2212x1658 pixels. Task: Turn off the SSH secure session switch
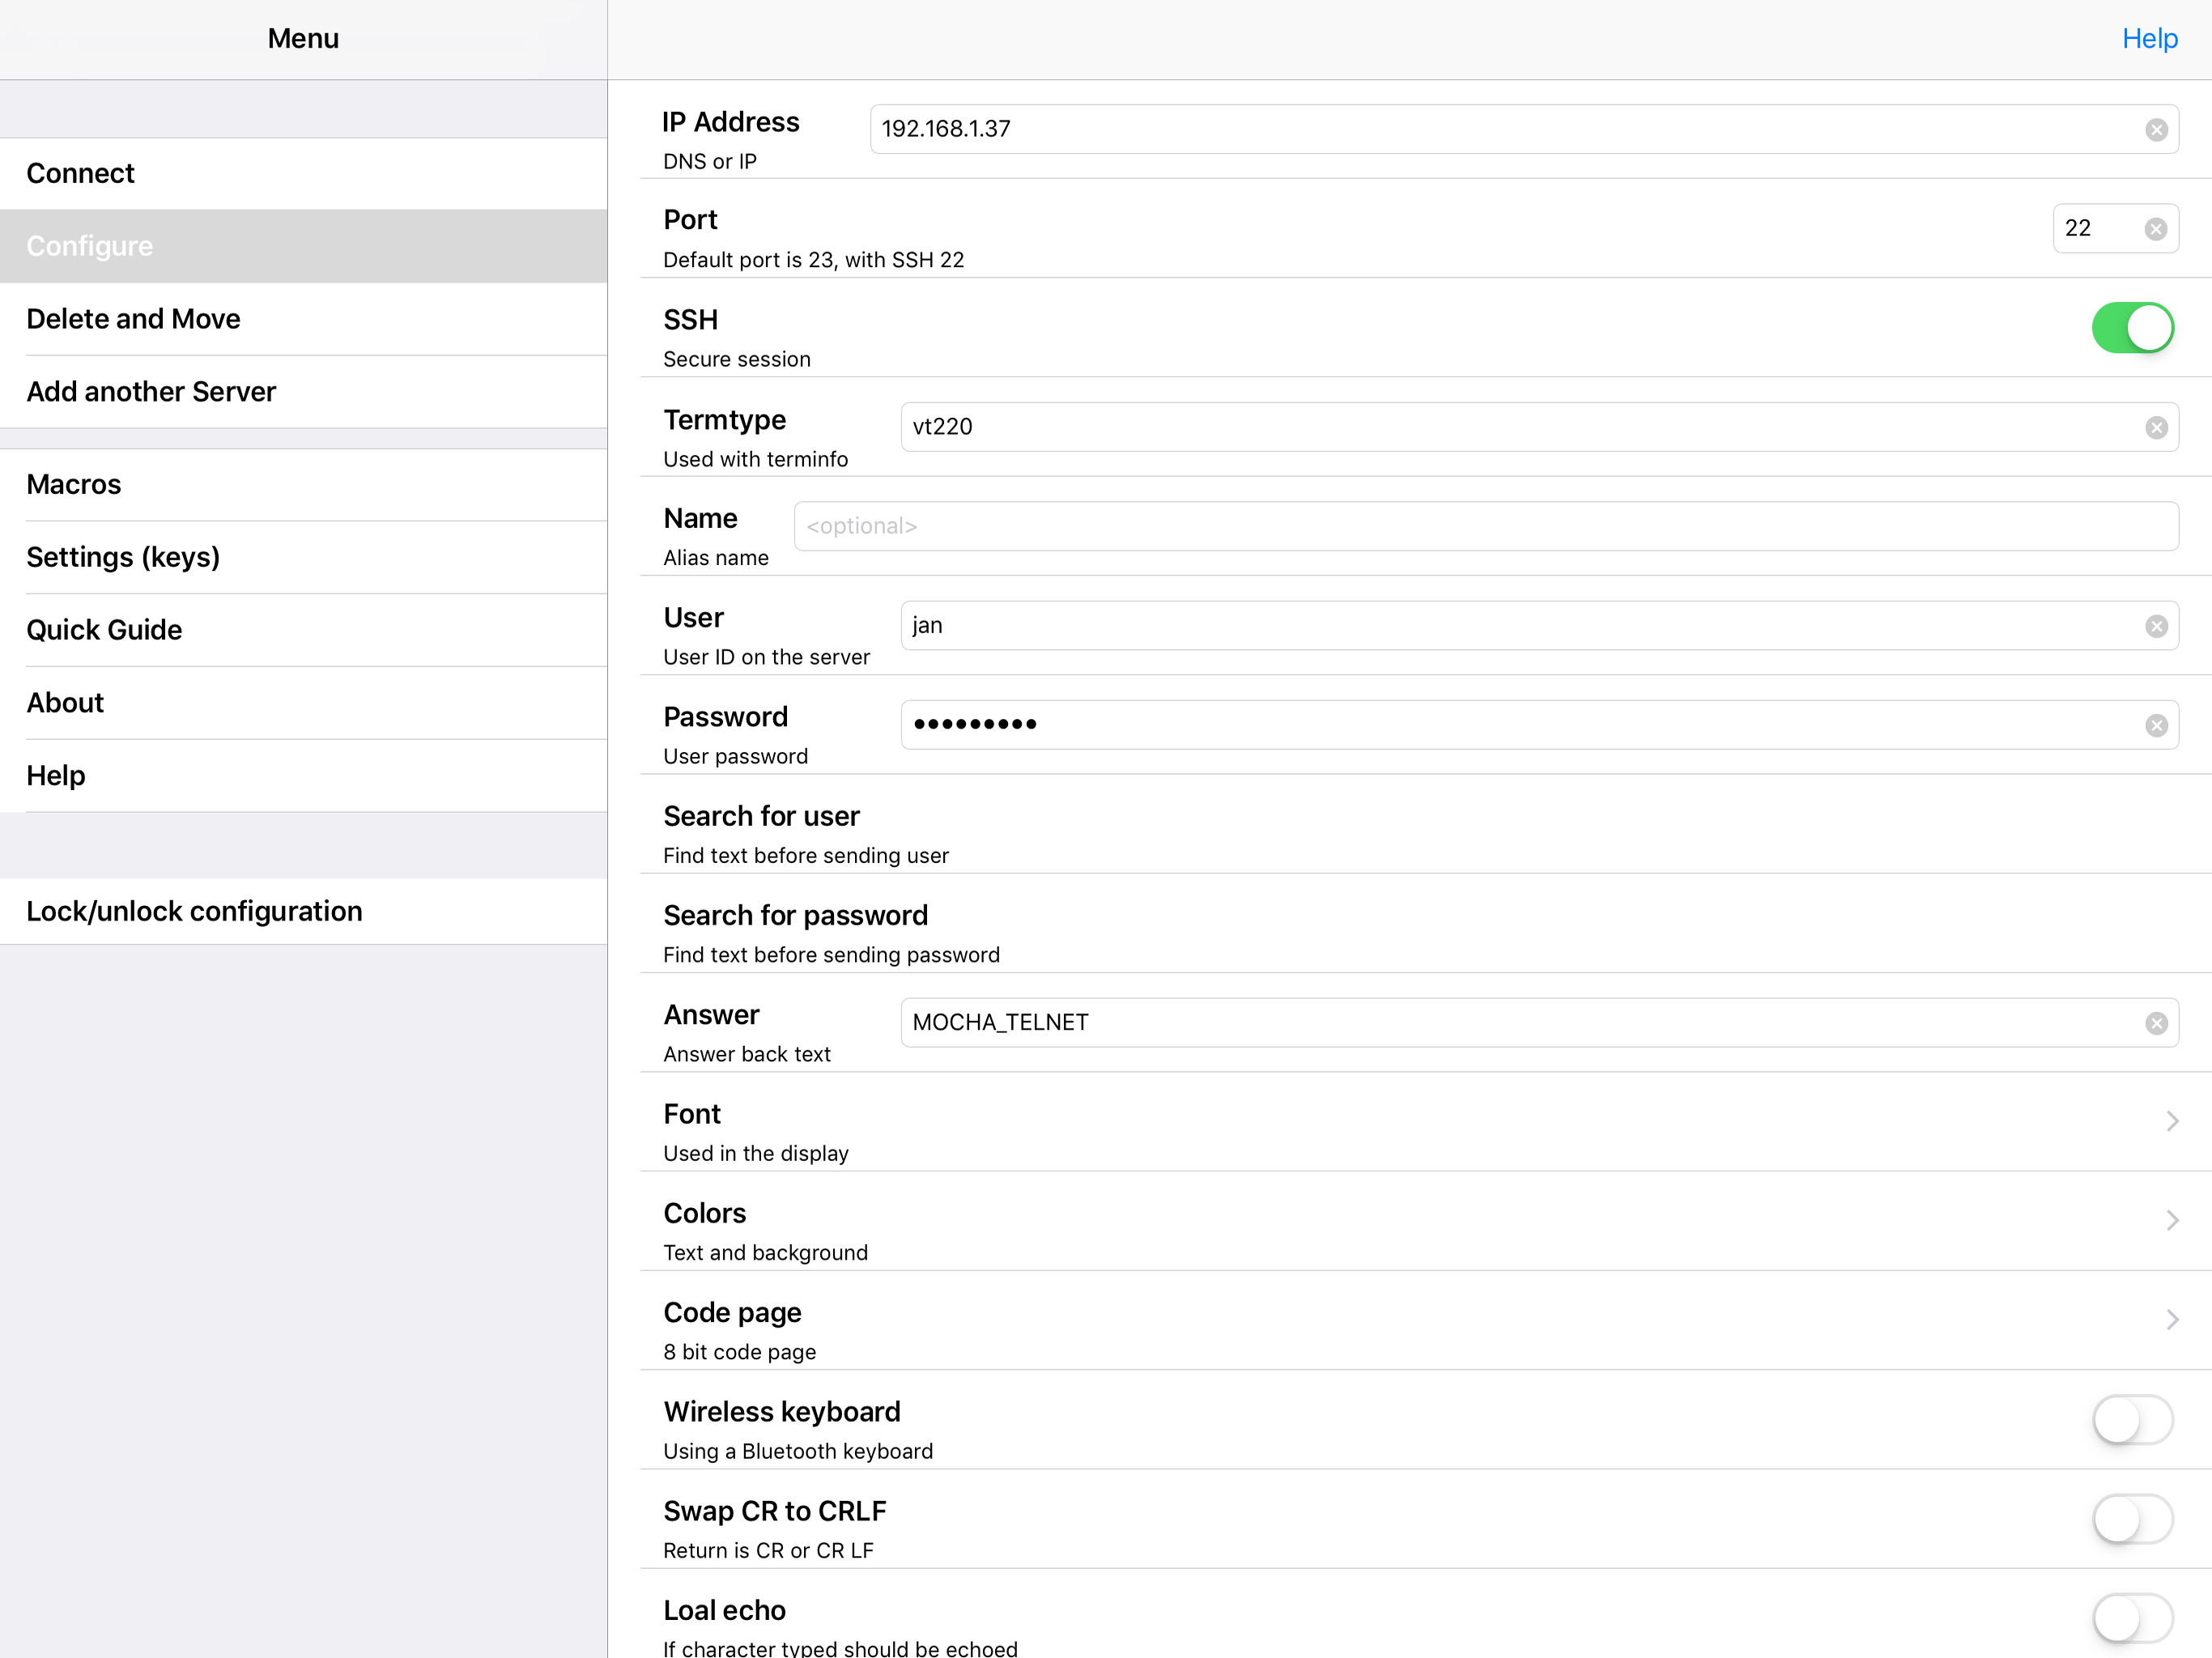point(2132,328)
